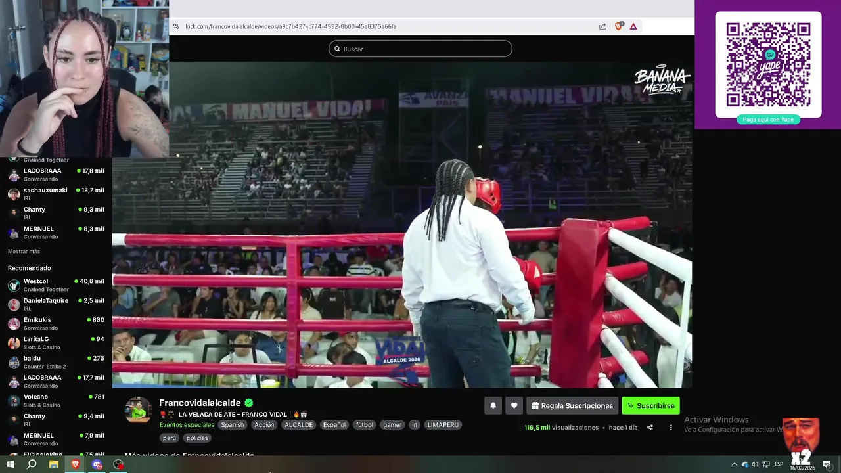Click the site settings icon in address bar

(175, 26)
